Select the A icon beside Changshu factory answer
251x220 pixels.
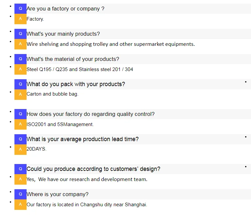point(20,204)
